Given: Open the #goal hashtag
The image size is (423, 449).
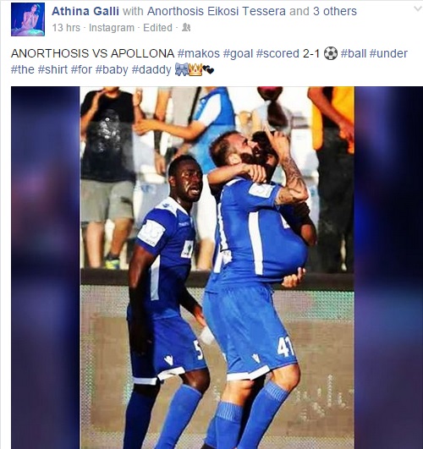Looking at the screenshot, I should (x=239, y=53).
